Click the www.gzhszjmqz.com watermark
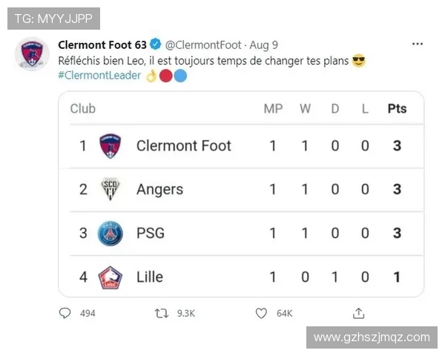445x356 pixels. [372, 337]
